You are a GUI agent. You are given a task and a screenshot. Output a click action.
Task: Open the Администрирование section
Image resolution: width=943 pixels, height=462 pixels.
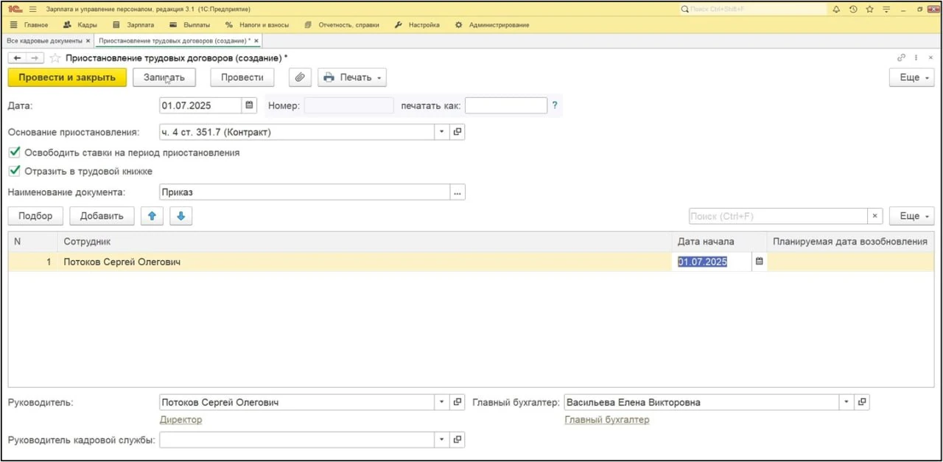(x=492, y=25)
